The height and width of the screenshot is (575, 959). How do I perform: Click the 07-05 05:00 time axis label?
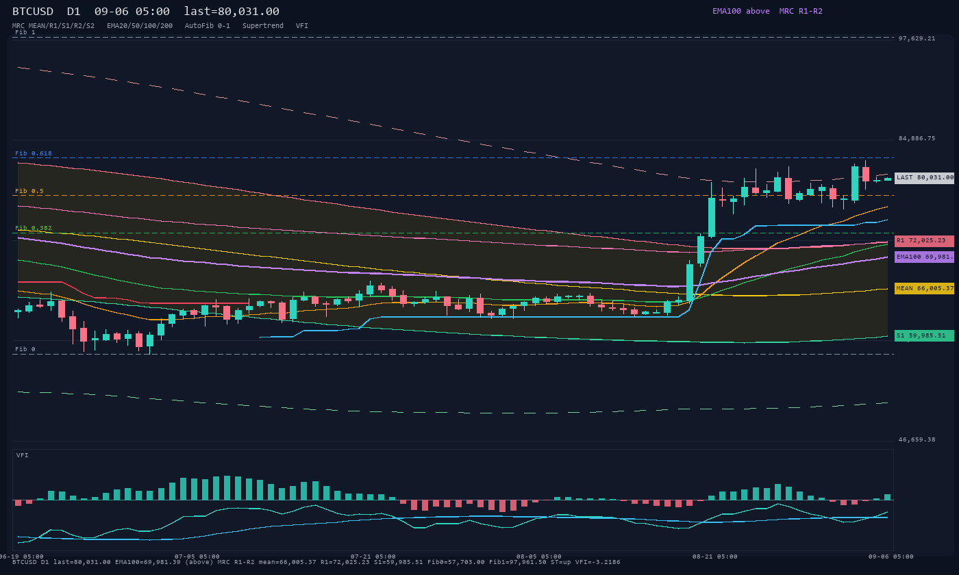pos(197,557)
